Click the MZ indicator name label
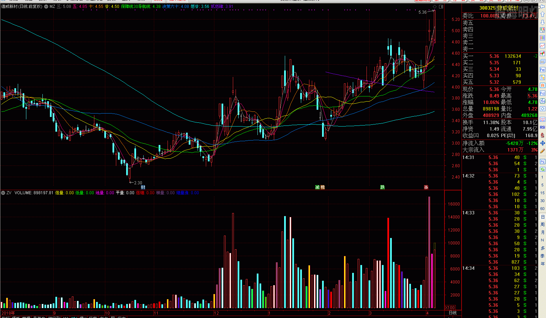This screenshot has height=318, width=546. (x=52, y=6)
